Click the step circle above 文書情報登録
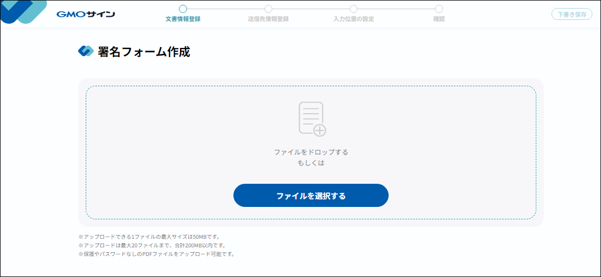This screenshot has width=601, height=277. click(183, 9)
